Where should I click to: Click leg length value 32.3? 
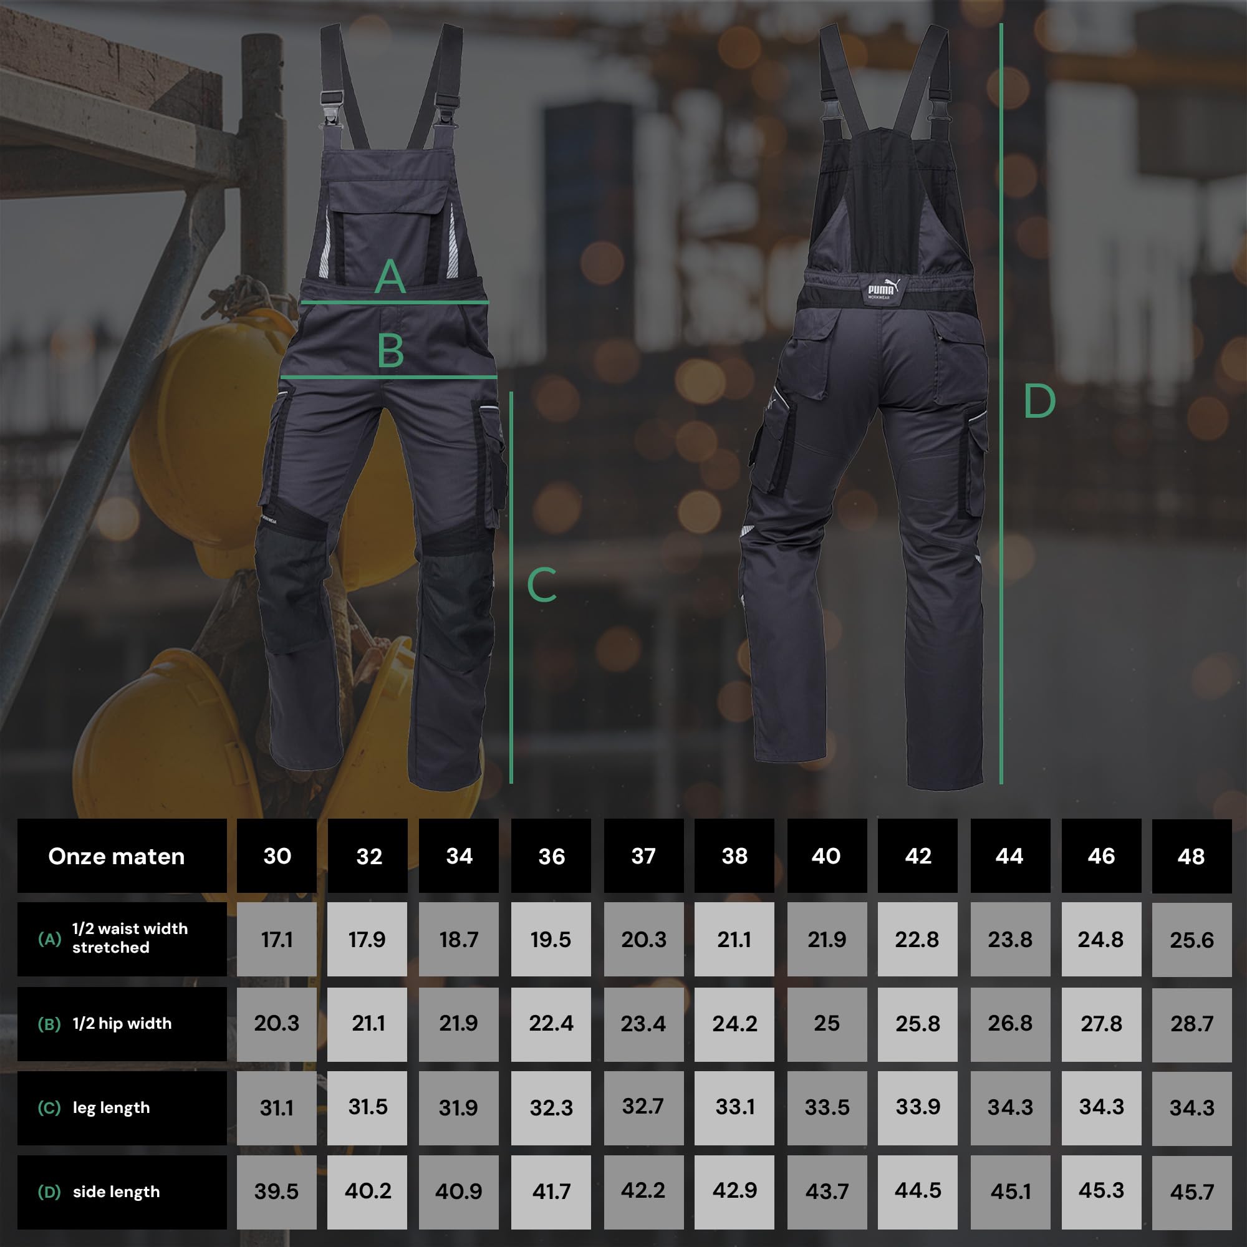(x=551, y=1108)
